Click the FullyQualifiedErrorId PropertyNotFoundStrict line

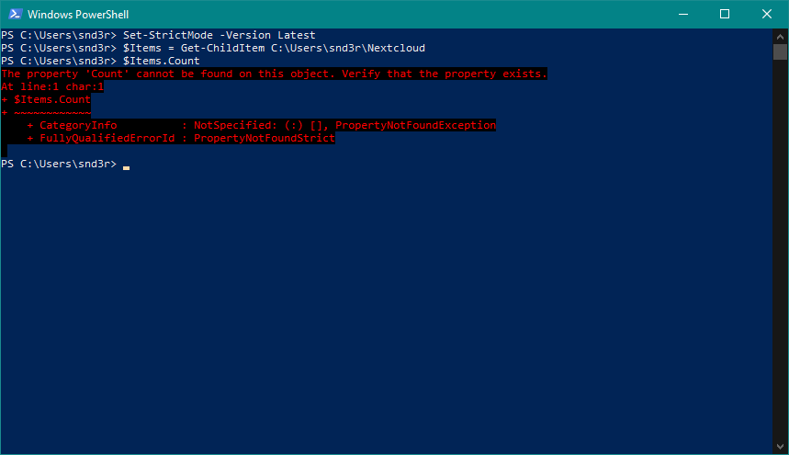tap(184, 138)
